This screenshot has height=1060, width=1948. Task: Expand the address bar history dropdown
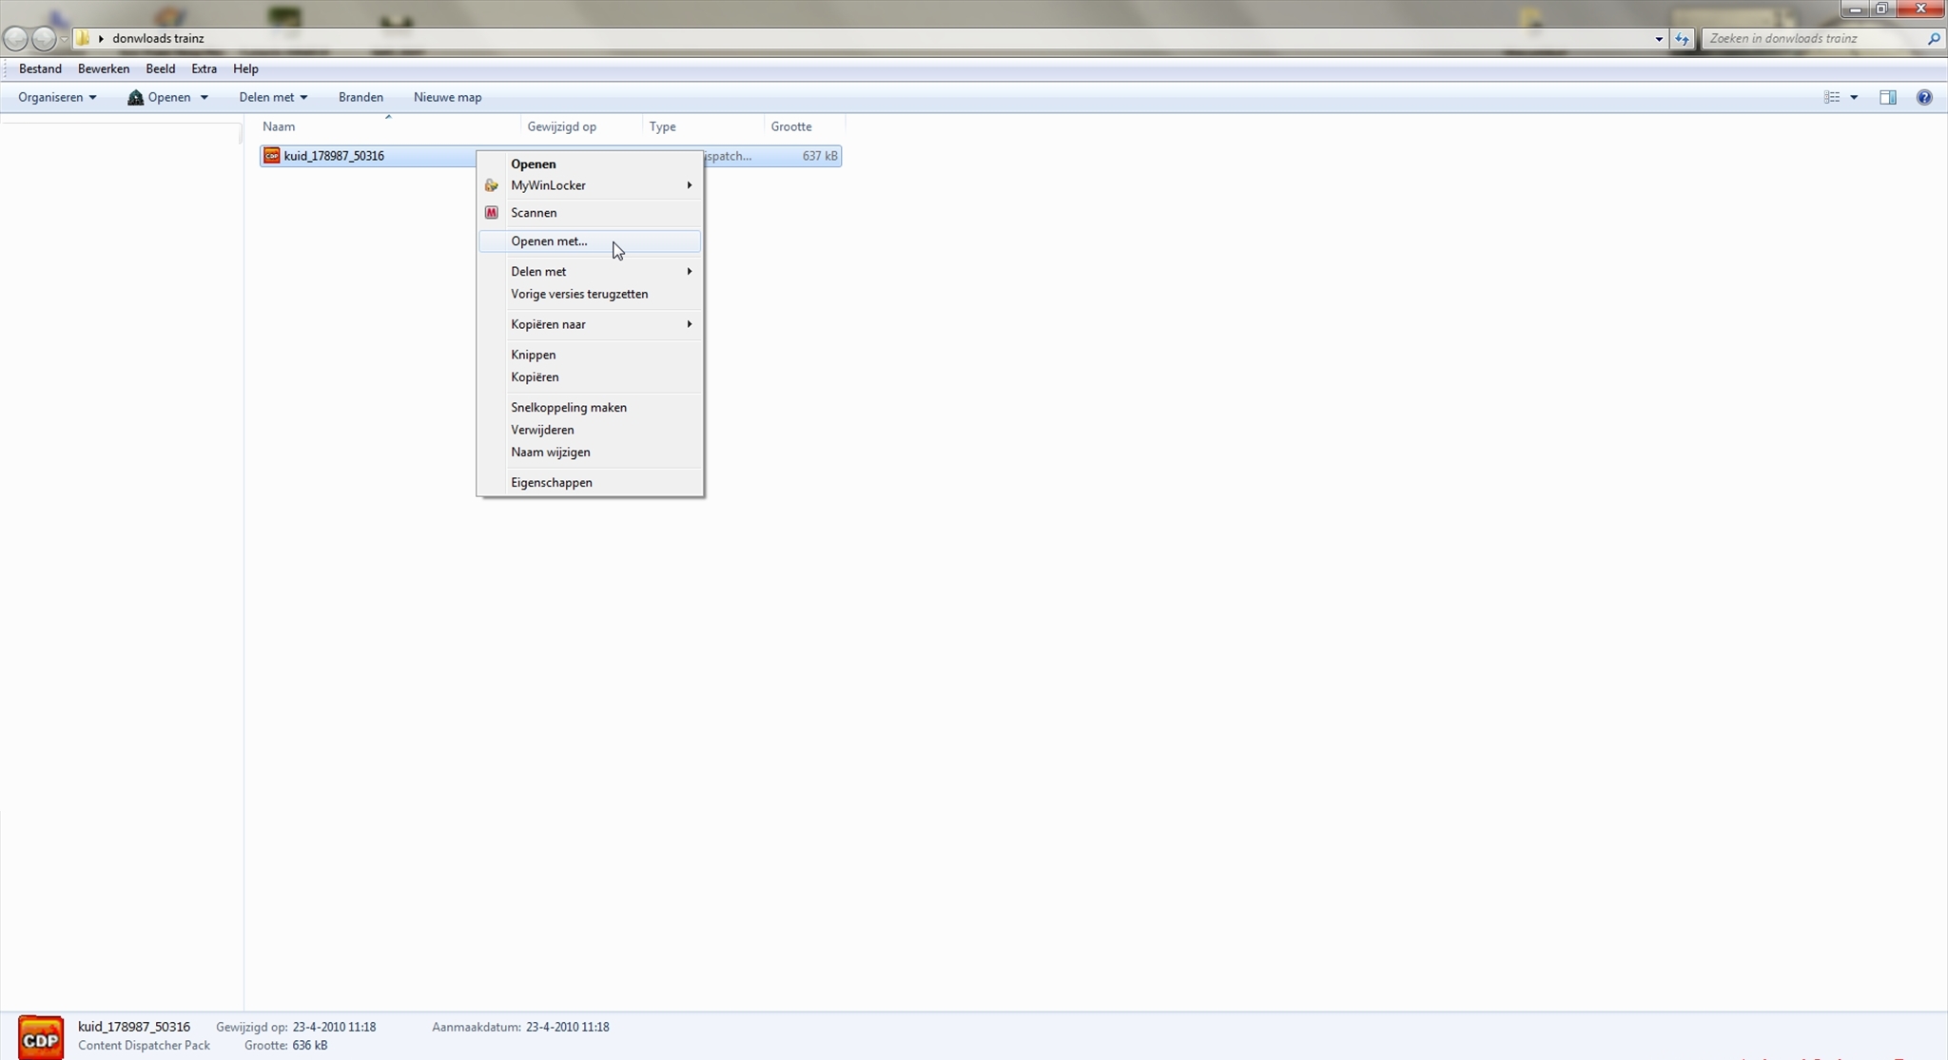point(1659,39)
